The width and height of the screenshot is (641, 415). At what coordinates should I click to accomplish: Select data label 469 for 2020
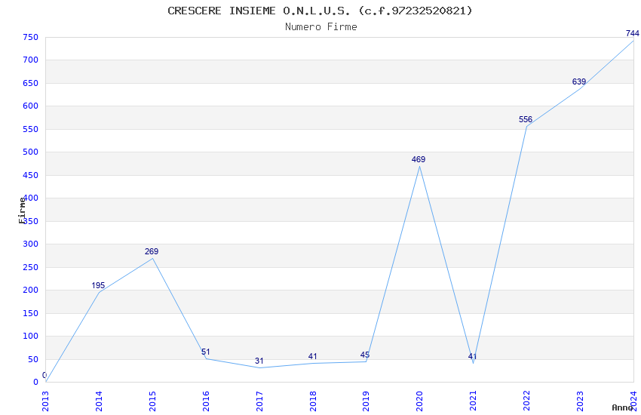(419, 159)
